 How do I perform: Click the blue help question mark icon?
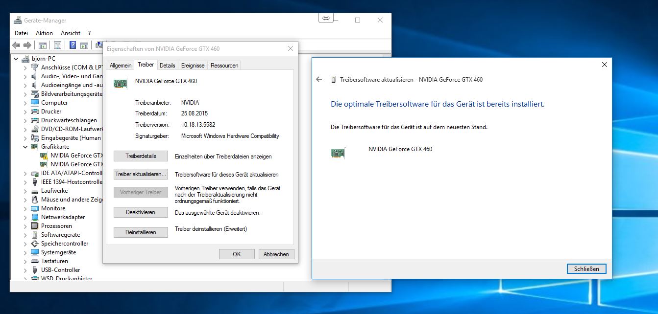click(73, 45)
